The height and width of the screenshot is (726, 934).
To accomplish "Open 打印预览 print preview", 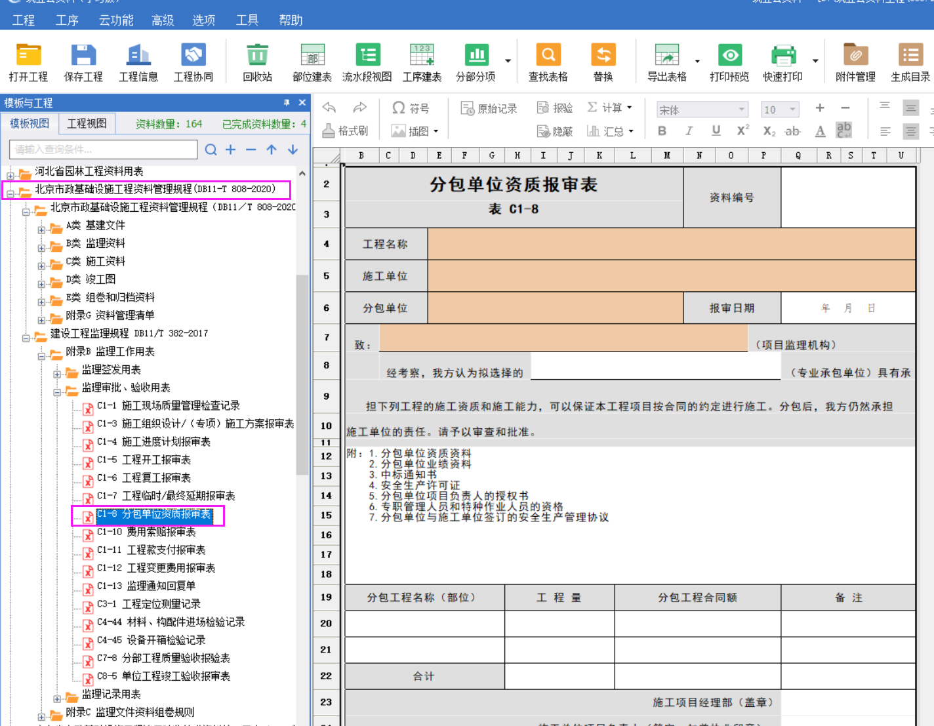I will (729, 63).
